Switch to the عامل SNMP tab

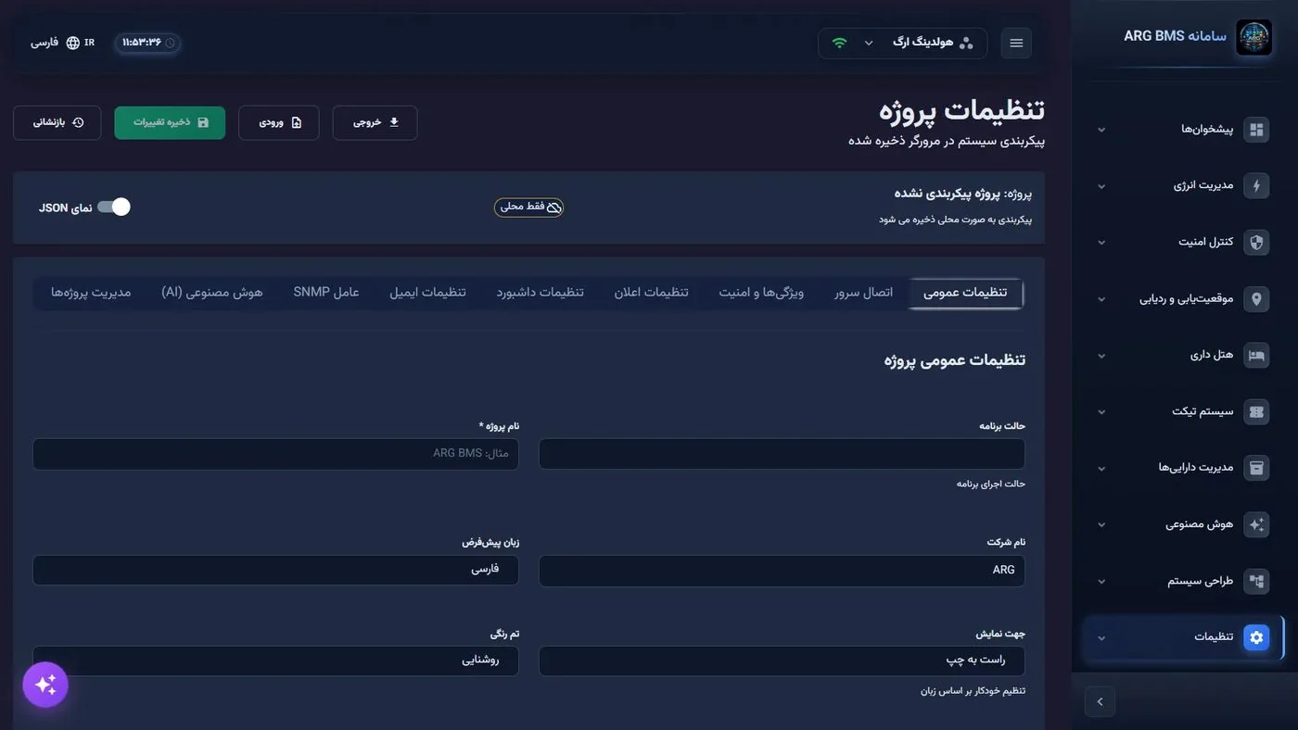click(326, 293)
